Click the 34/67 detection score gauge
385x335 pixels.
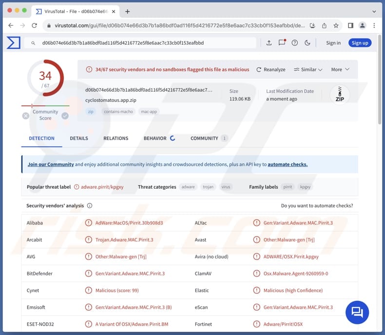pos(45,78)
